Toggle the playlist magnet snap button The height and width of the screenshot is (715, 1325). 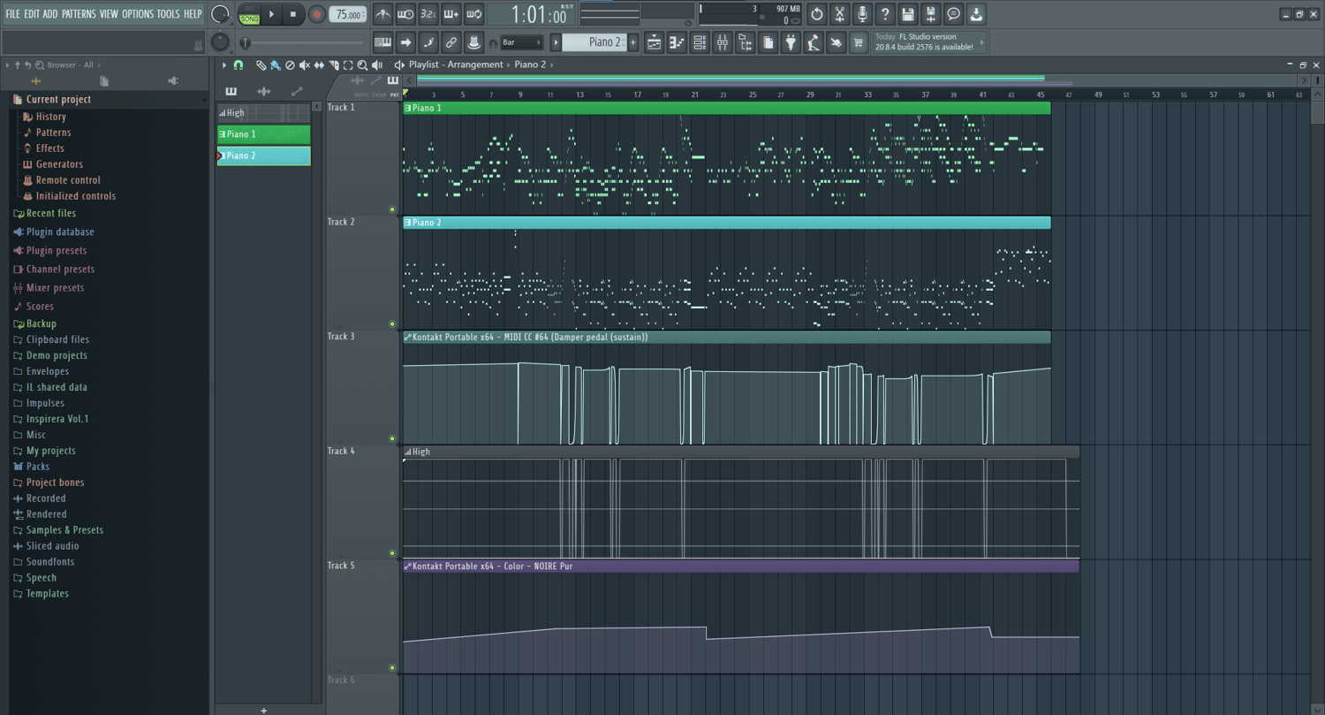click(238, 65)
